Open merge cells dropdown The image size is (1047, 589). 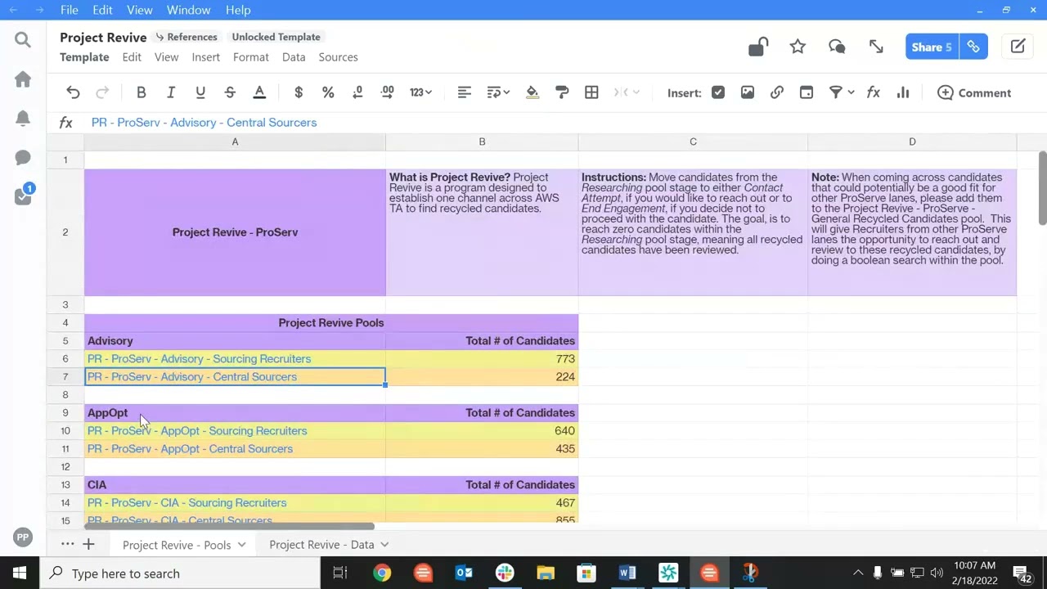tap(627, 92)
